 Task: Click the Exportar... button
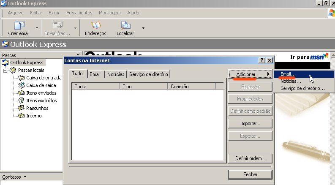point(250,136)
